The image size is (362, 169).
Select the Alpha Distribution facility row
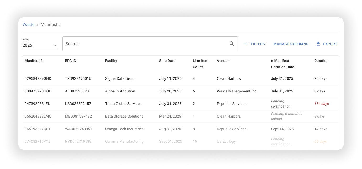(x=120, y=91)
